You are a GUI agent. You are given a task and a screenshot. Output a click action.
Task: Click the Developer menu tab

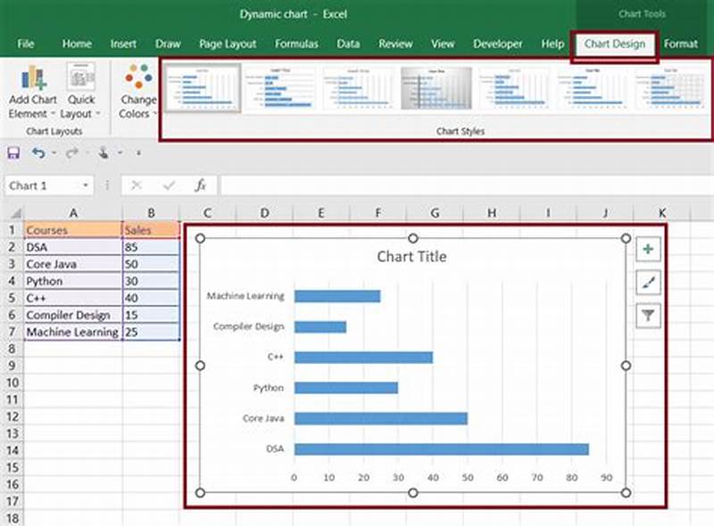(497, 44)
